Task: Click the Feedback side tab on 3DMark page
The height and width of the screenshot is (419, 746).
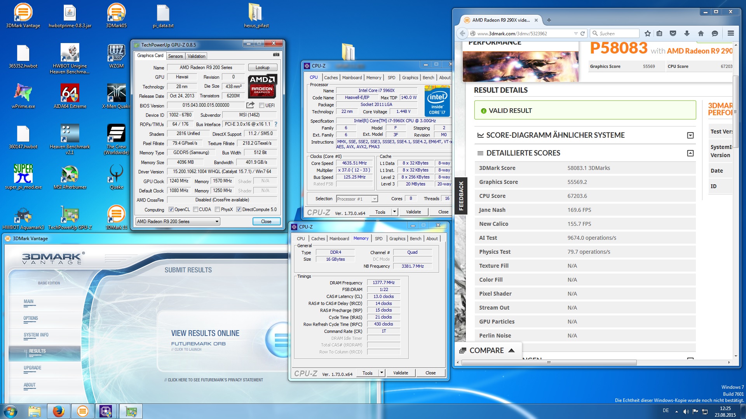Action: pos(461,196)
